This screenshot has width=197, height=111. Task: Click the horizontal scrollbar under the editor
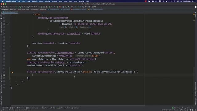78,106
